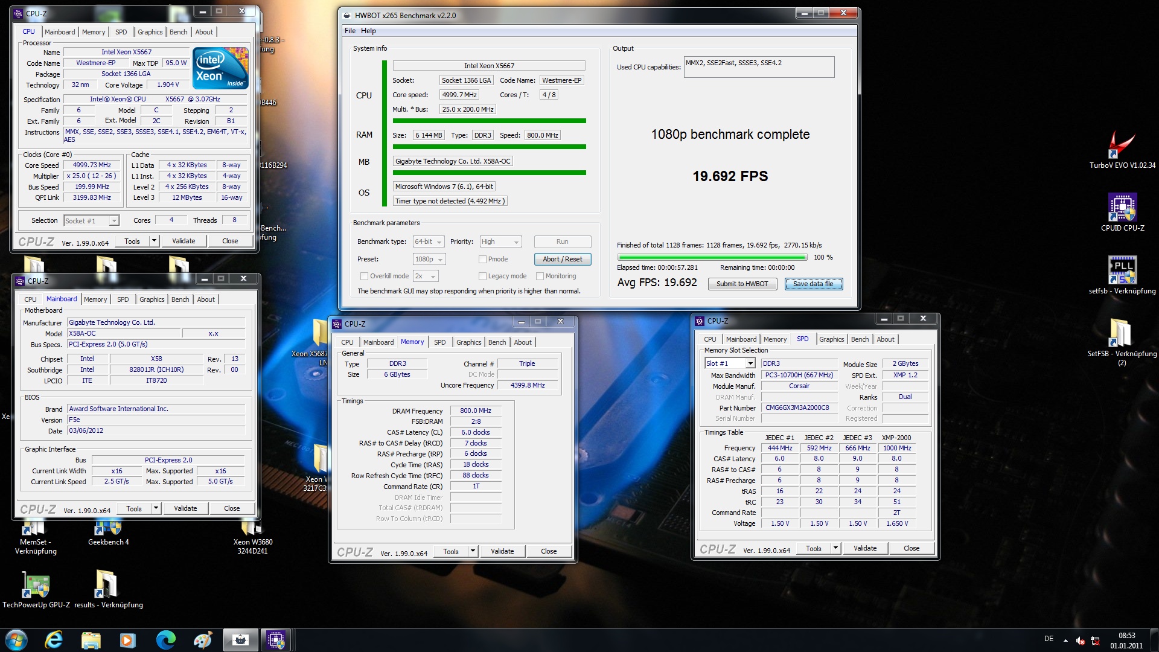Click the green bar under the RAM info
Image resolution: width=1159 pixels, height=652 pixels.
click(489, 147)
